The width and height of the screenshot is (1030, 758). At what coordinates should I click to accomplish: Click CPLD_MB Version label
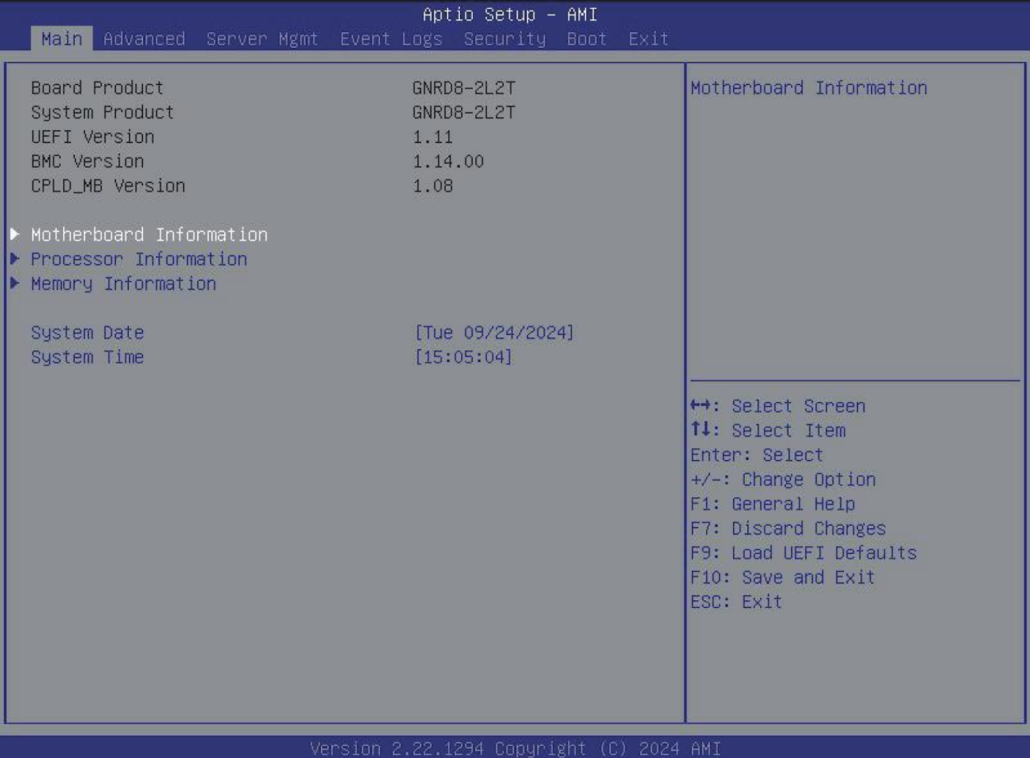point(108,186)
